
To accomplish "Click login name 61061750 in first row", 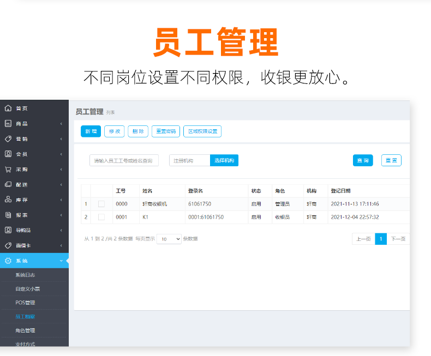I will coord(200,204).
